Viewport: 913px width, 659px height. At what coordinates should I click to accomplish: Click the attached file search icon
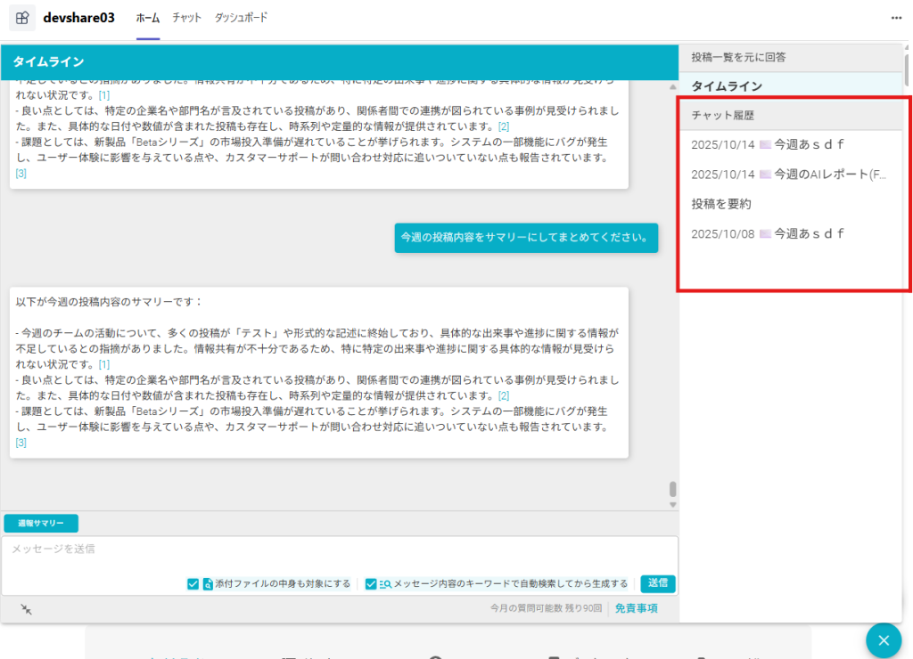[208, 584]
